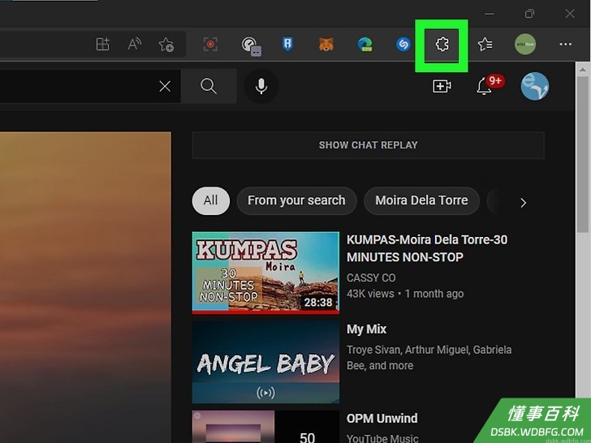
Task: Click the CASSY CO channel name
Action: pyautogui.click(x=371, y=278)
